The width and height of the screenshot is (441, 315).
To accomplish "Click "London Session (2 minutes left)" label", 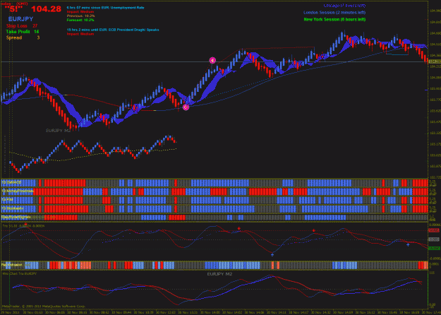I will click(x=334, y=13).
